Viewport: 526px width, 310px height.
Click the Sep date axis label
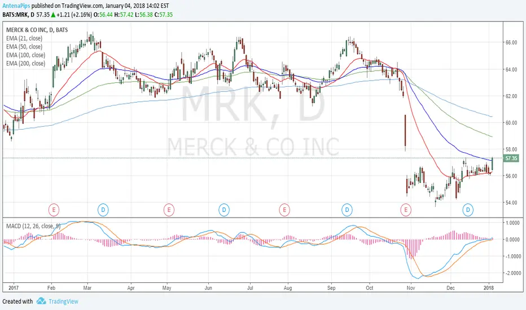[x=331, y=288]
